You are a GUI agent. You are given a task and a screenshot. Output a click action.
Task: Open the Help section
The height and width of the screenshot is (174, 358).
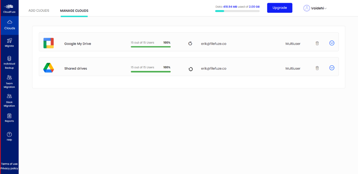[x=9, y=136]
